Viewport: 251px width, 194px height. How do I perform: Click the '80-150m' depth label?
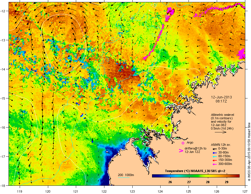pyautogui.click(x=224, y=156)
